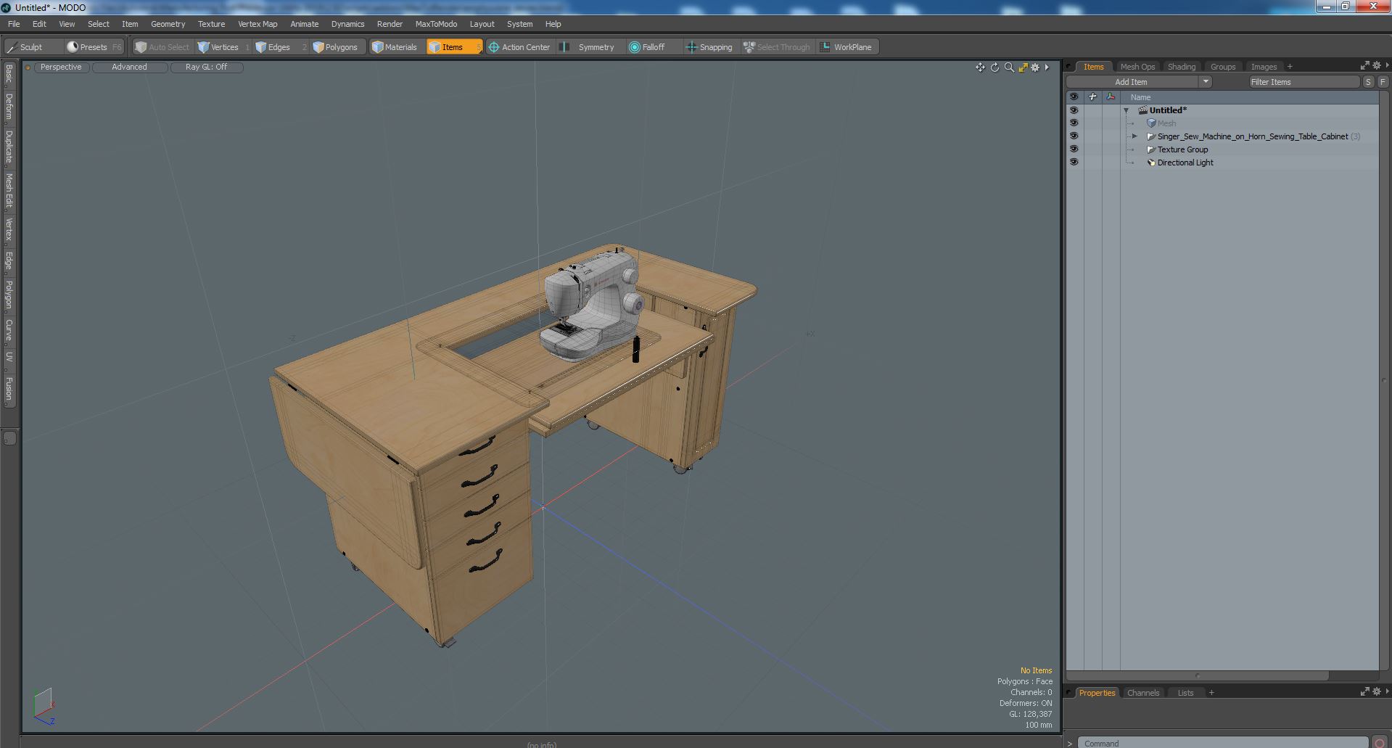Toggle Auto Select
The height and width of the screenshot is (748, 1392).
tap(162, 47)
